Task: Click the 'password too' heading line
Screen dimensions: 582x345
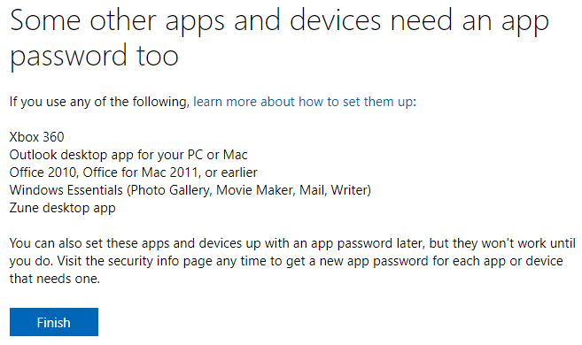Action: click(x=94, y=57)
